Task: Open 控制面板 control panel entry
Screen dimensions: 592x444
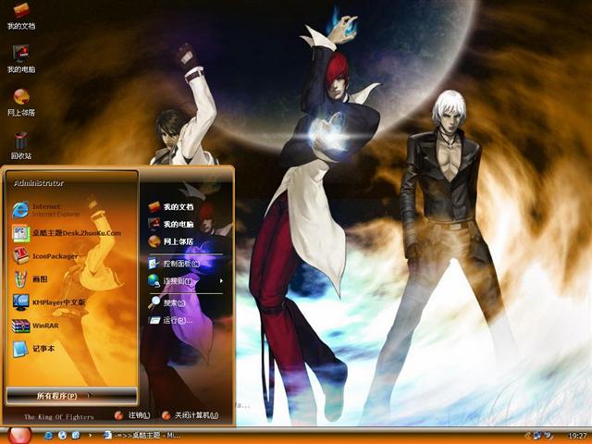Action: [x=174, y=264]
